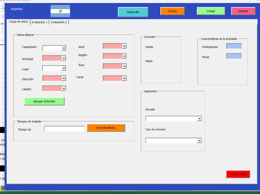Image resolution: width=260 pixels, height=194 pixels.
Task: Expand the Actividad dropdown arrow
Action: 64,58
